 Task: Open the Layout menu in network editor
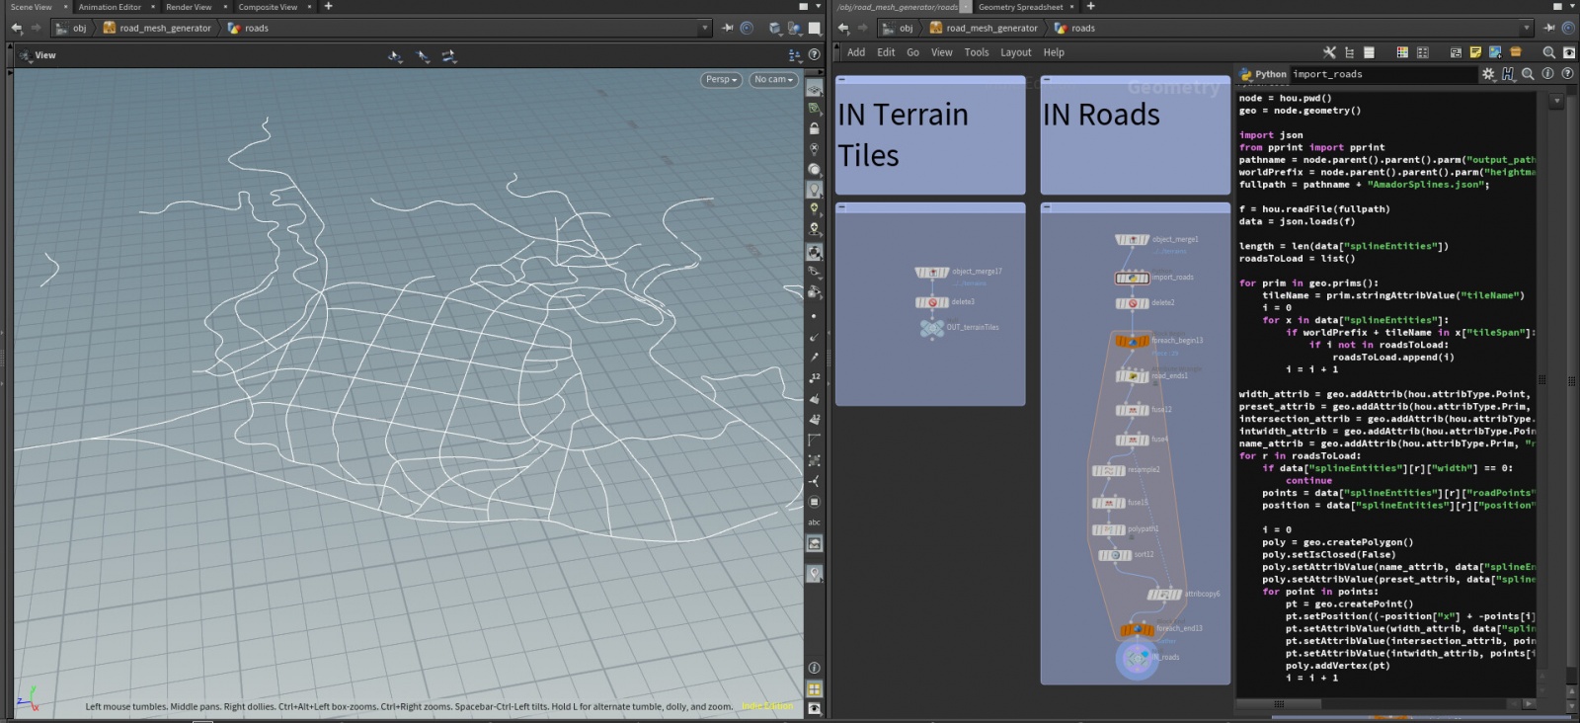tap(1015, 52)
